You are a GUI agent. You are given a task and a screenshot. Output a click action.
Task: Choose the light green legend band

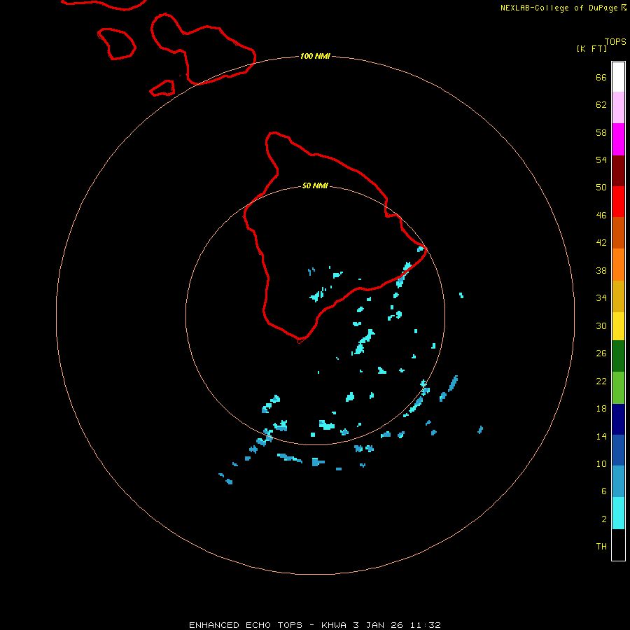point(618,388)
